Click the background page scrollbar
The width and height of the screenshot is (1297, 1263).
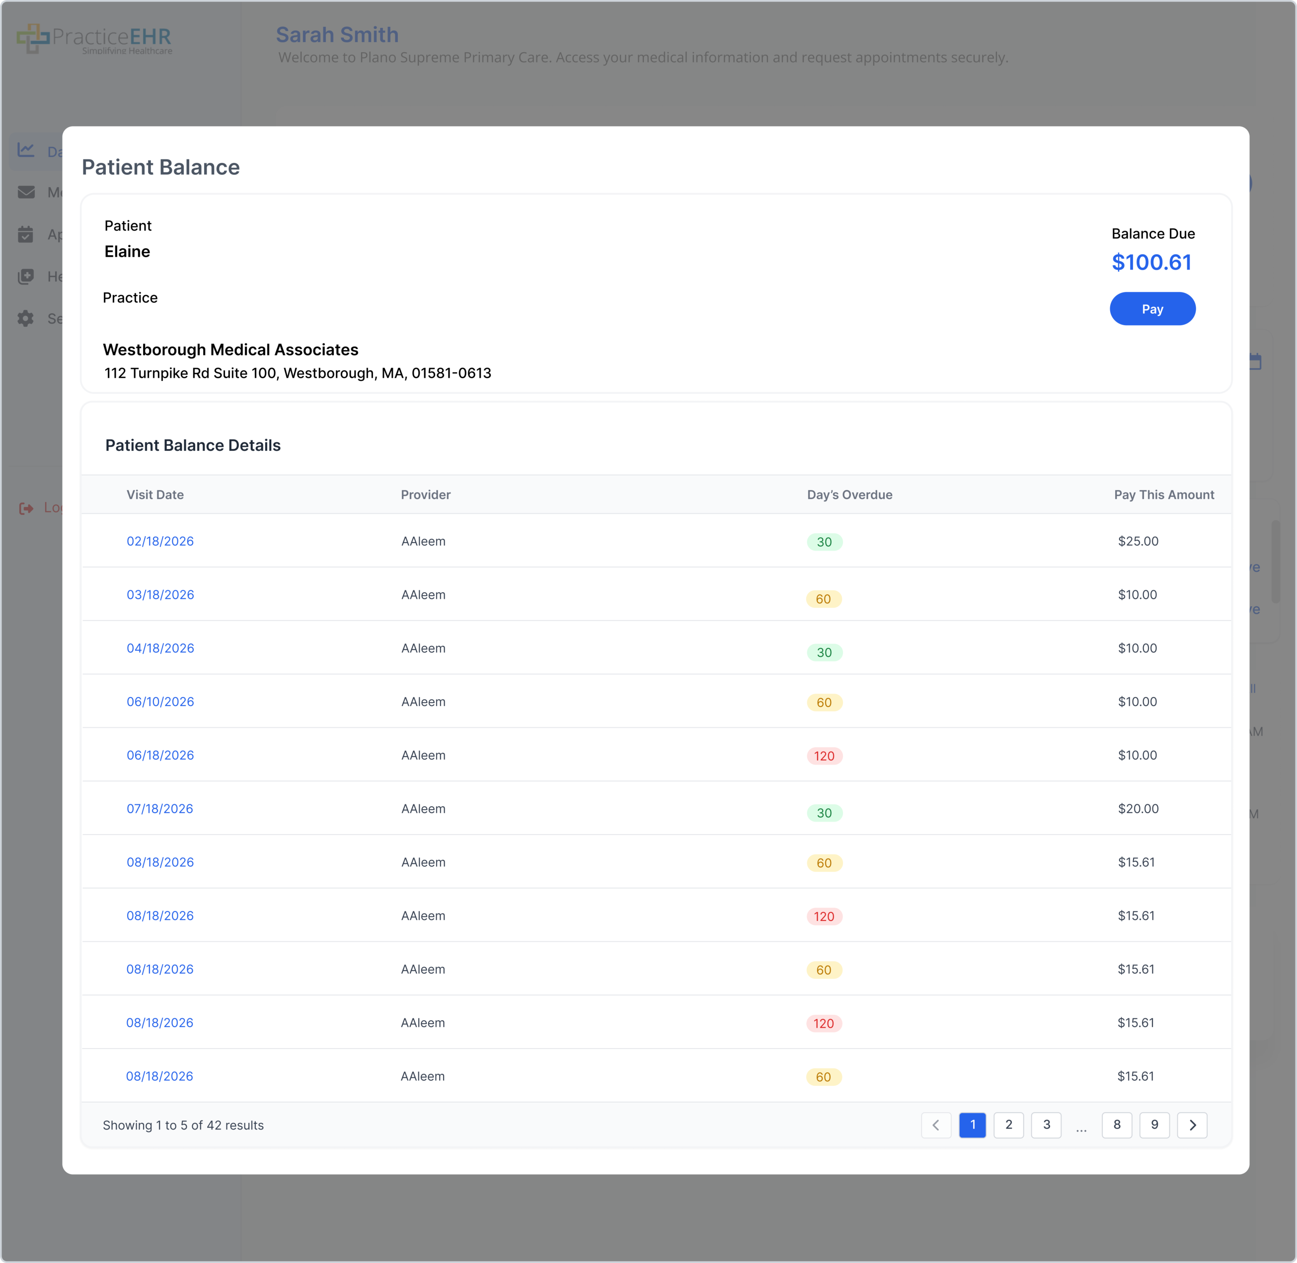tap(1276, 561)
